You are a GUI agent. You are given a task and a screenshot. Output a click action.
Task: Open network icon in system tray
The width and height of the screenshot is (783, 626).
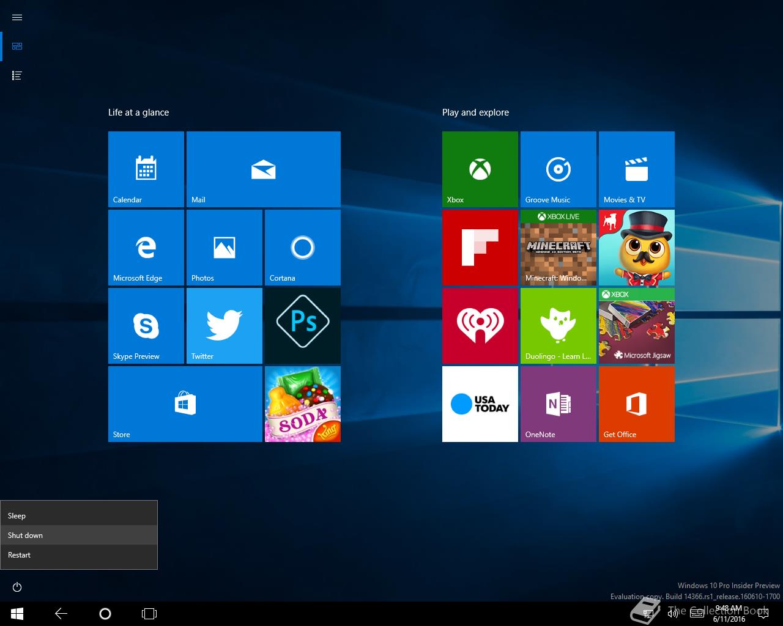pos(647,614)
